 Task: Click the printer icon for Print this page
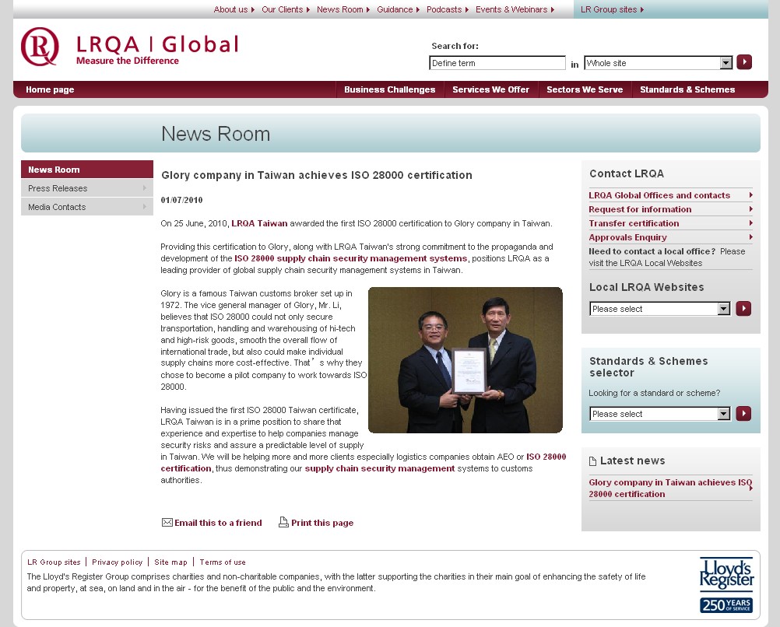click(x=283, y=522)
